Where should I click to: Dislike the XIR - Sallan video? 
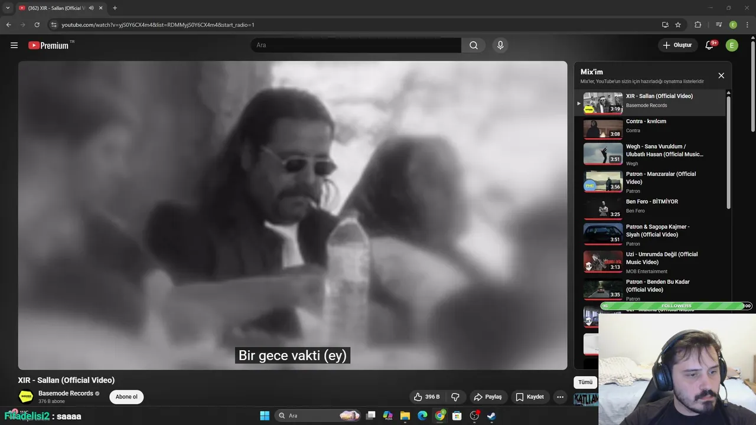(x=455, y=397)
